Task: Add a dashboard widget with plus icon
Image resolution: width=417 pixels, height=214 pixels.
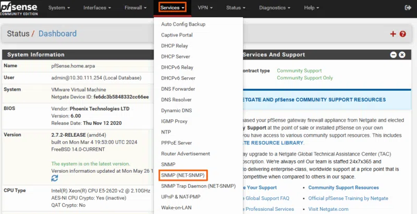Action: click(393, 34)
